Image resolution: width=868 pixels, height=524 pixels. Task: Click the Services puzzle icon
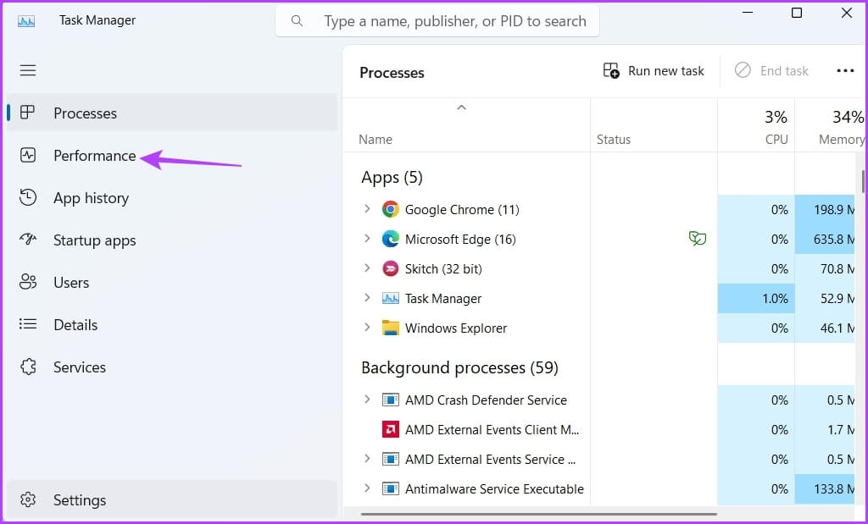click(28, 367)
